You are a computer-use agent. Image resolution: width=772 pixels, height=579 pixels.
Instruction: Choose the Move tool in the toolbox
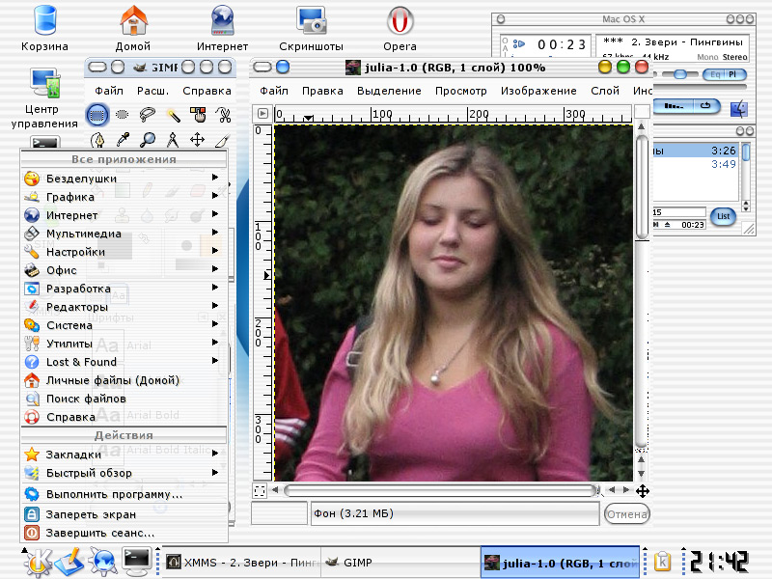(x=198, y=140)
